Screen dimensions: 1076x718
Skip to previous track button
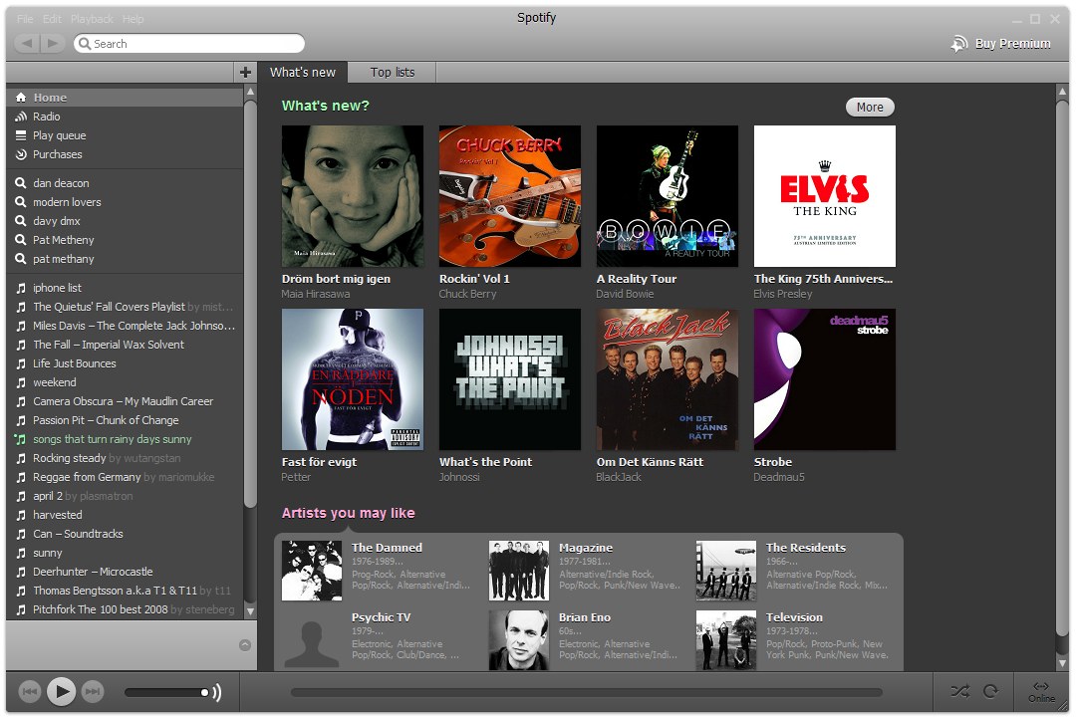click(x=30, y=691)
